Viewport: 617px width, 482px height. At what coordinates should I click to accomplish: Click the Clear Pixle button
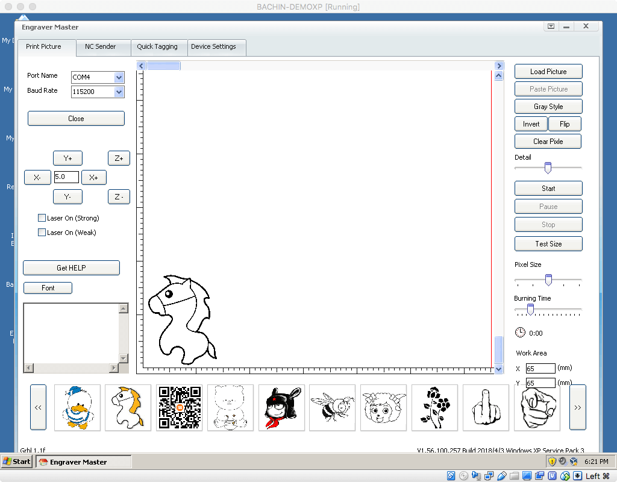tap(548, 141)
